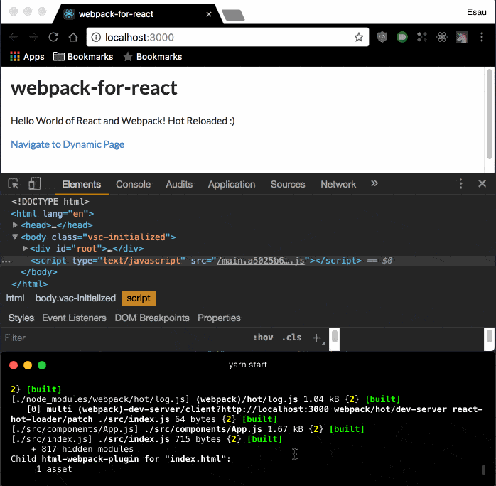Open the React DevTools extension icon
Viewport: 496px width, 486px height.
[441, 37]
